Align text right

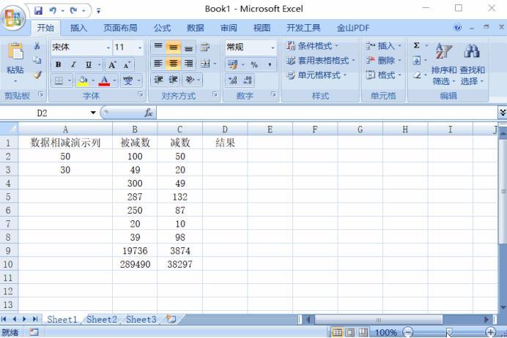pos(188,64)
